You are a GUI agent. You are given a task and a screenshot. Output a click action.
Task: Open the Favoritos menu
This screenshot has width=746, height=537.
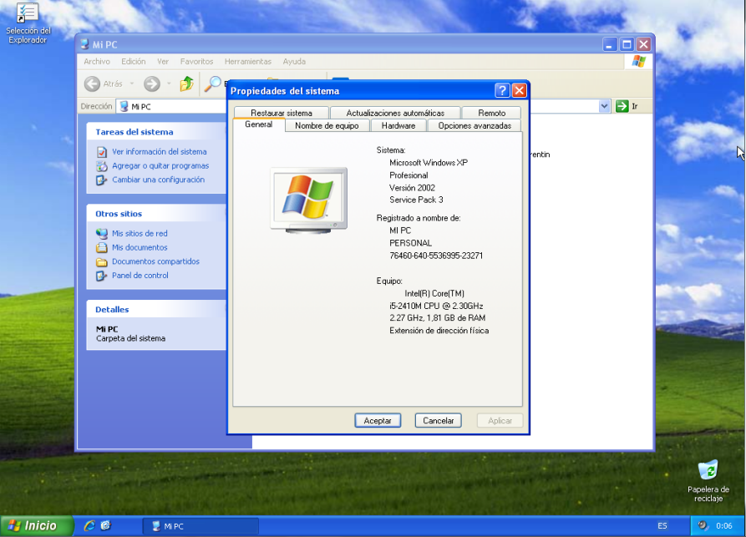196,61
